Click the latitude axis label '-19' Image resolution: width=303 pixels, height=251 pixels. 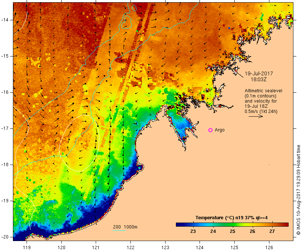(5, 201)
